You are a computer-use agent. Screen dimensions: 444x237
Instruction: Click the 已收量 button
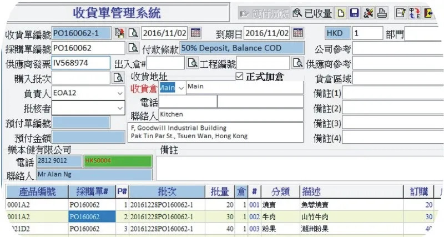[313, 13]
